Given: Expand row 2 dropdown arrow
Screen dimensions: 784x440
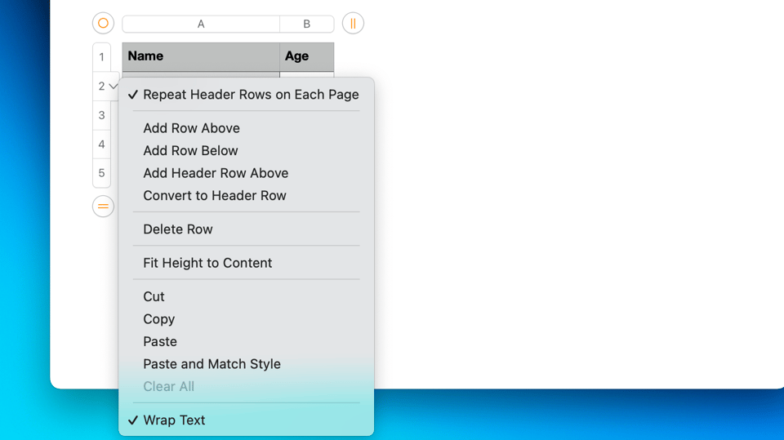Looking at the screenshot, I should [114, 87].
